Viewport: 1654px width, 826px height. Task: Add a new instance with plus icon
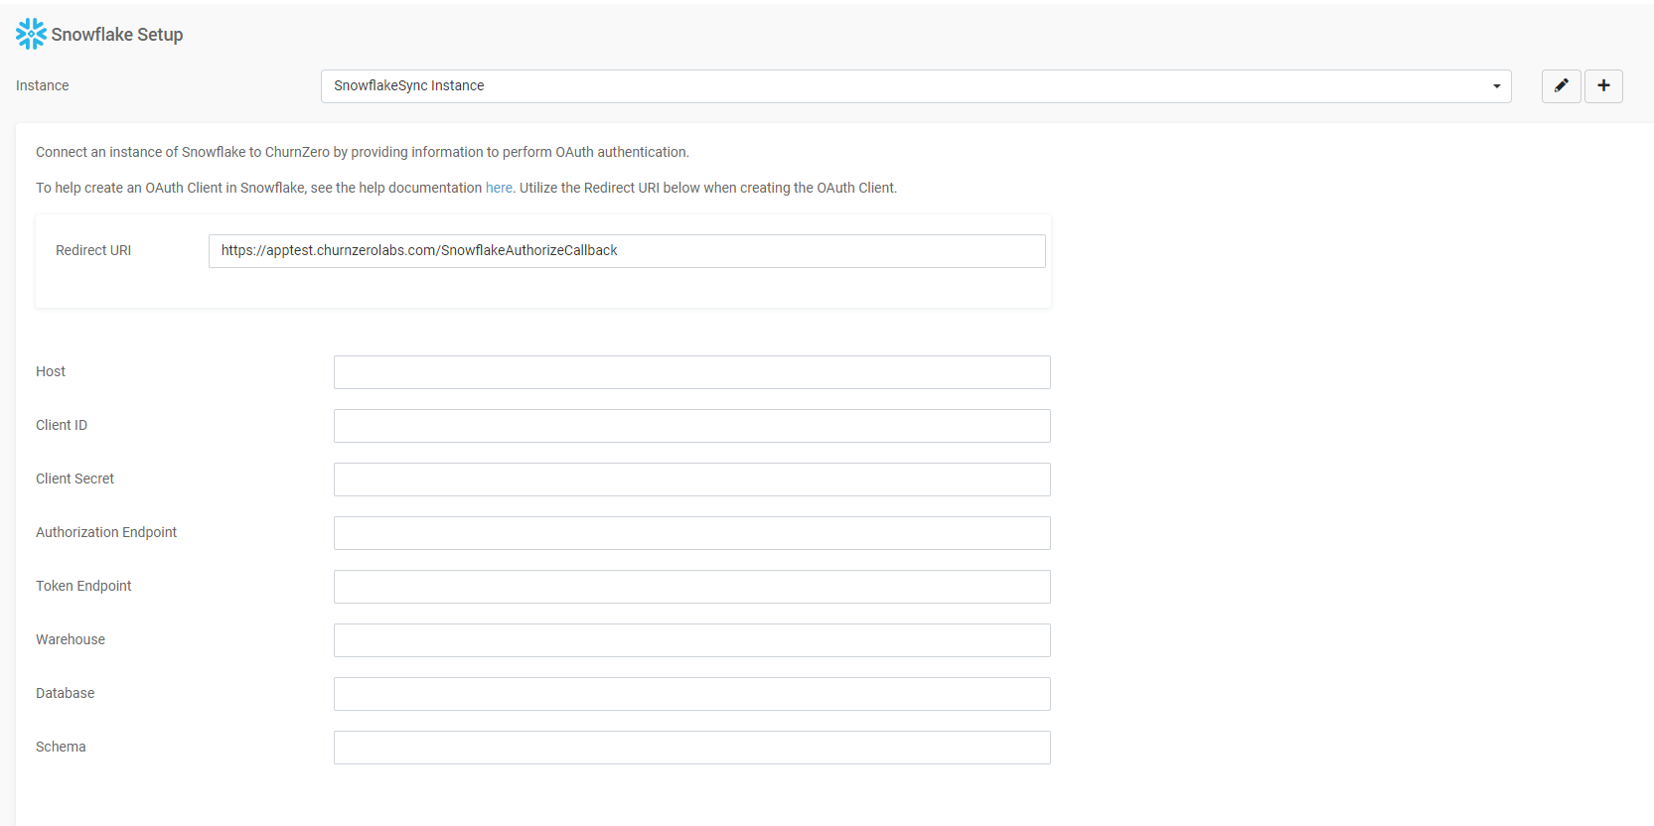[x=1603, y=86]
